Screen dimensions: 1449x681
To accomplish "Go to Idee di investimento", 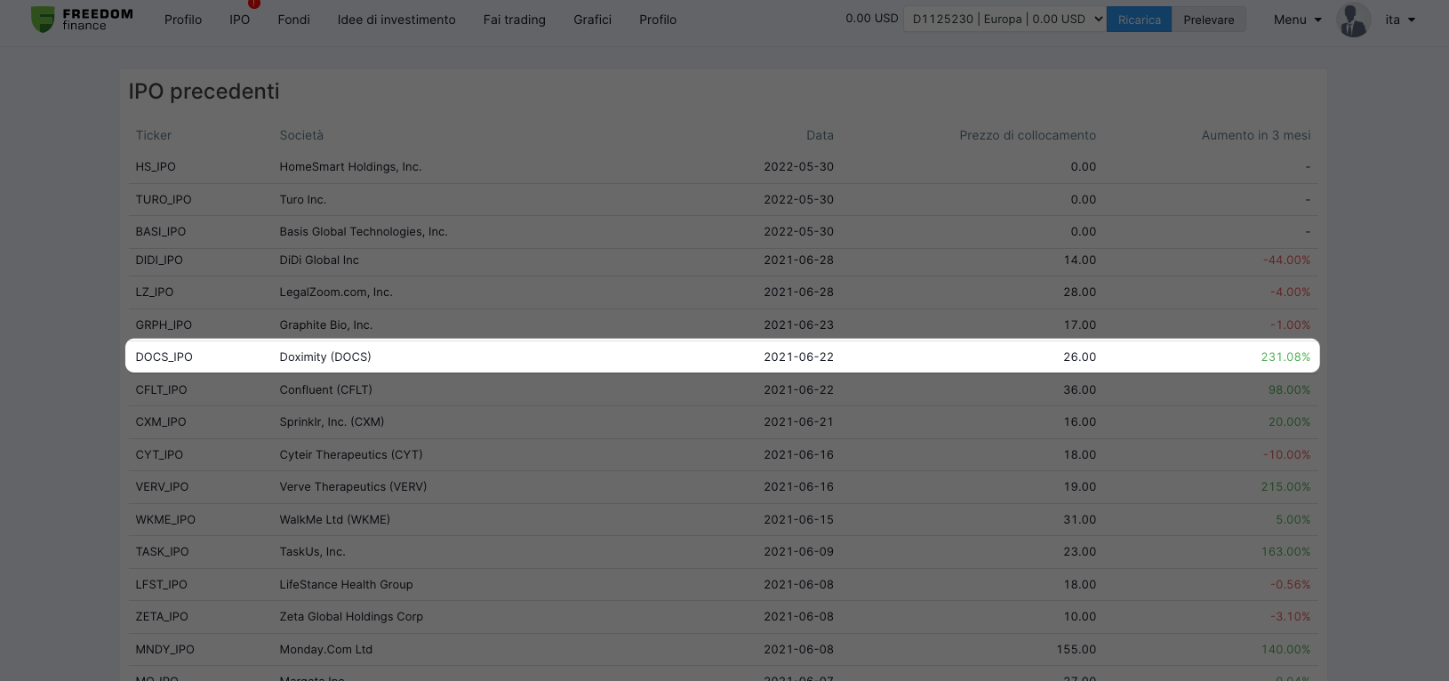I will (396, 20).
